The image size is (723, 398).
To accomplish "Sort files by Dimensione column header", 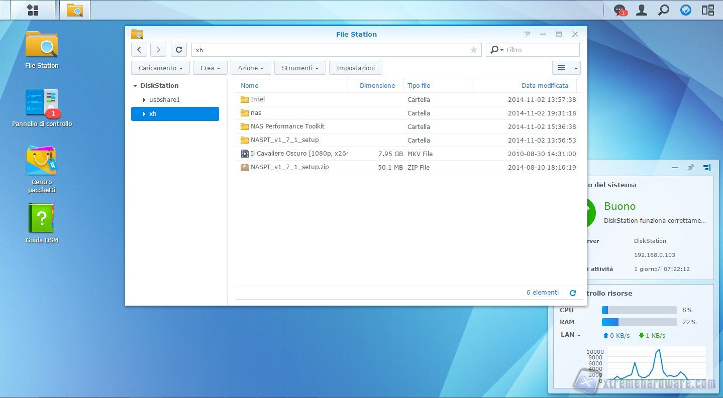I will point(377,86).
